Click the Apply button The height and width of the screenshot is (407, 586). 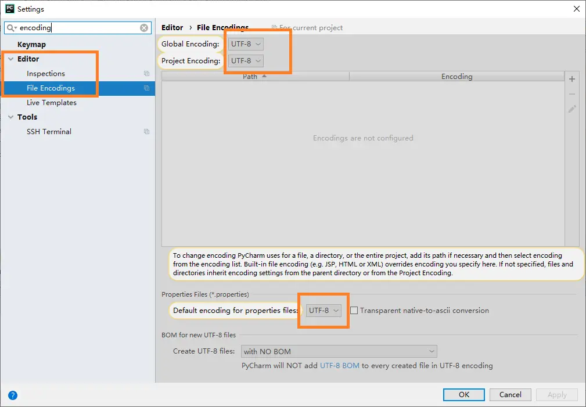click(557, 395)
